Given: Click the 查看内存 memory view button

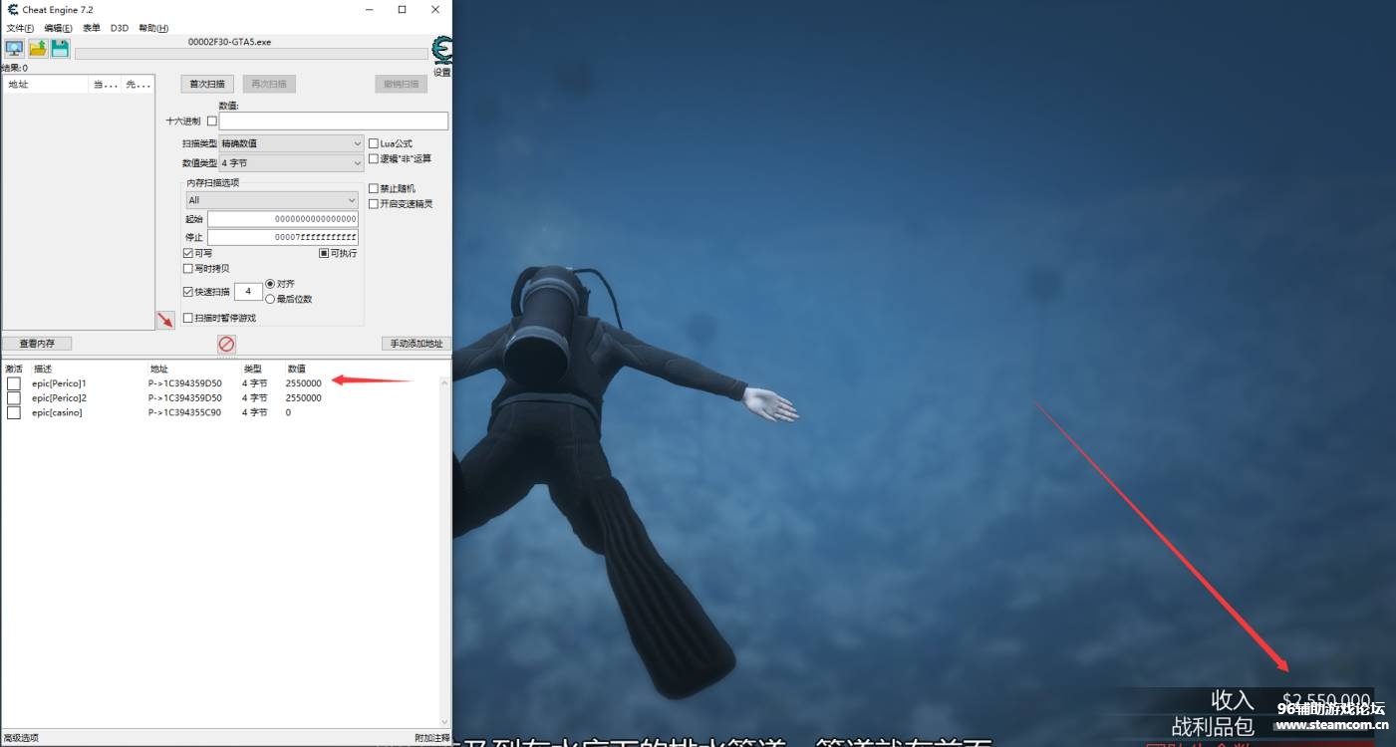Looking at the screenshot, I should pyautogui.click(x=38, y=343).
